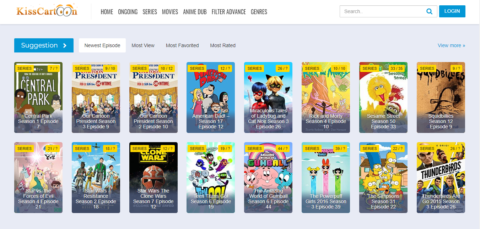
Task: Click SERIES badge on Central Park card
Action: (25, 68)
